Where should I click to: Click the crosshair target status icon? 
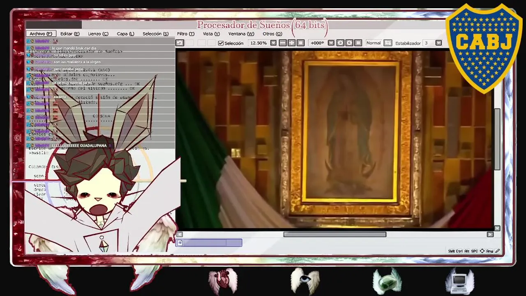pos(482,251)
